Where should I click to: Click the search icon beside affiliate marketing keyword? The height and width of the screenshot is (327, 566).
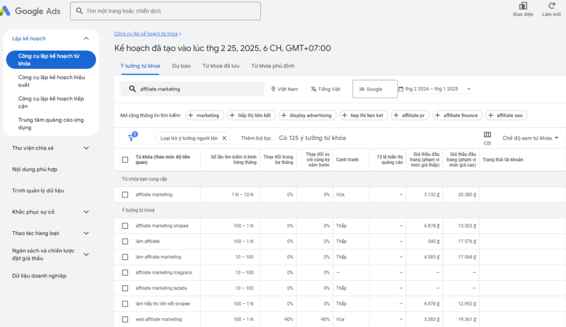coord(133,89)
